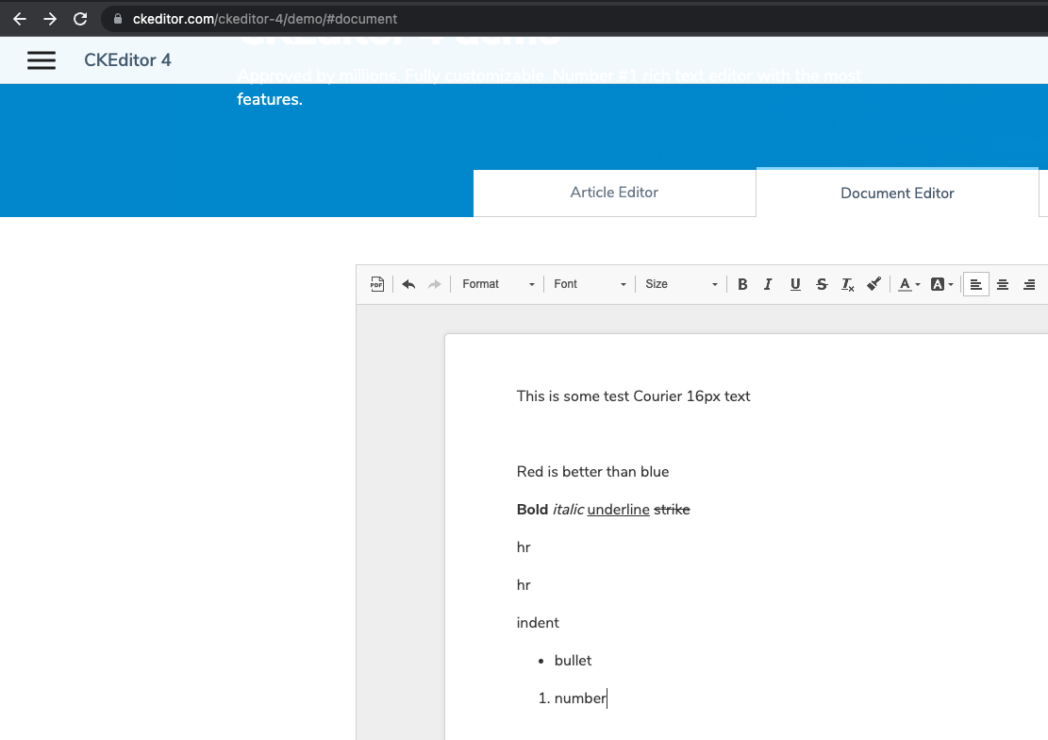This screenshot has height=740, width=1048.
Task: Switch to the Document Editor tab
Action: point(897,193)
